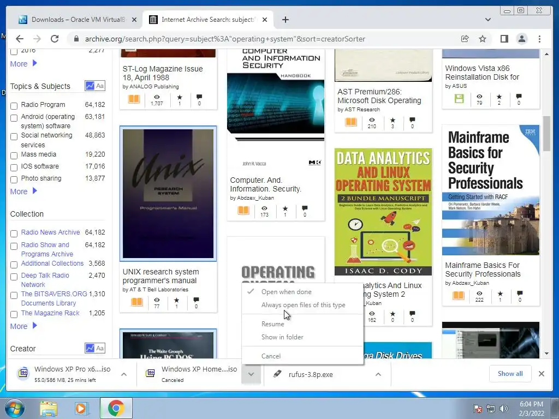Viewport: 559px width, 419px height.
Task: Click the page vertical scrollbar thumb
Action: pos(547,134)
